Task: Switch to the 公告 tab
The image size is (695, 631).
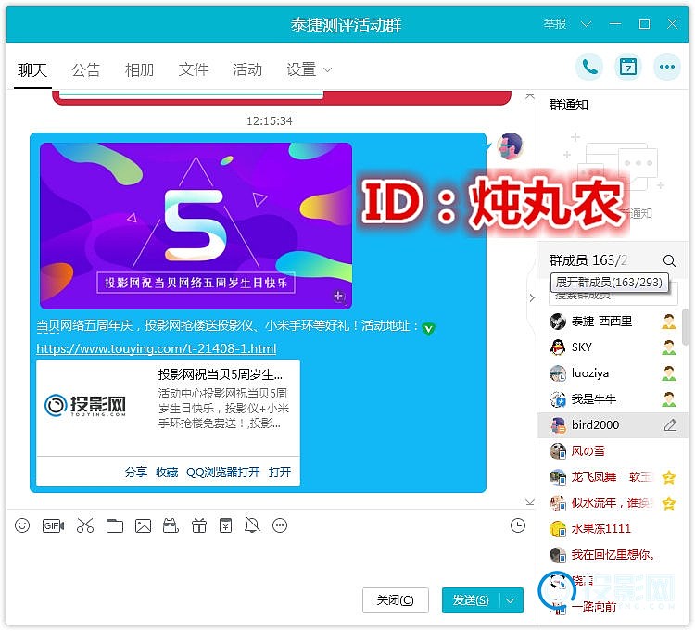Action: click(86, 70)
